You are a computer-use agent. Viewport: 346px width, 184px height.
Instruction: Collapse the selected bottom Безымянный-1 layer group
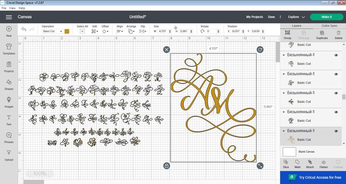[284, 131]
